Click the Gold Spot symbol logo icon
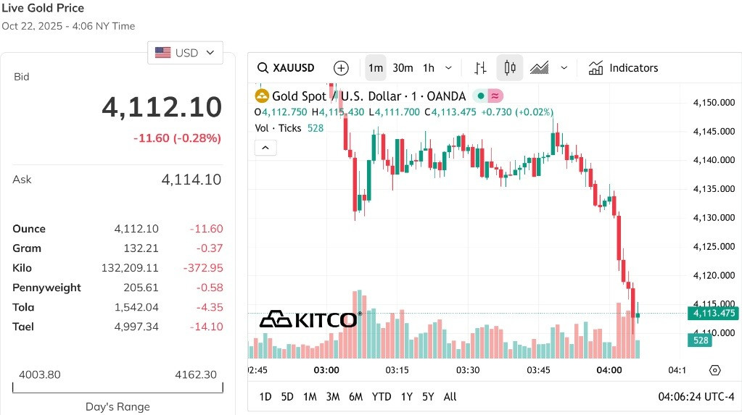Viewport: 742px width, 415px height. click(x=262, y=96)
